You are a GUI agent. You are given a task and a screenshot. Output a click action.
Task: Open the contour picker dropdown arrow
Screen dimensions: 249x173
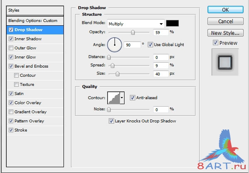[122, 98]
